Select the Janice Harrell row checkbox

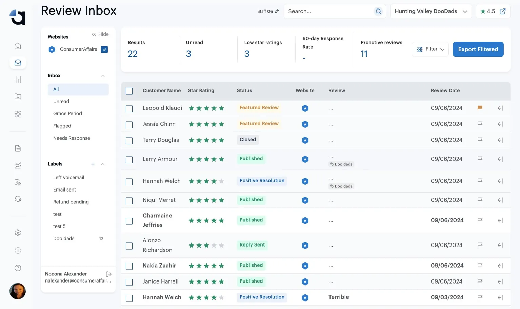click(129, 282)
